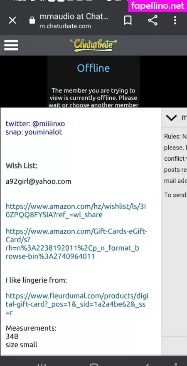Open the fleurdumal digital gift card link
This screenshot has height=366, width=187.
(77, 304)
